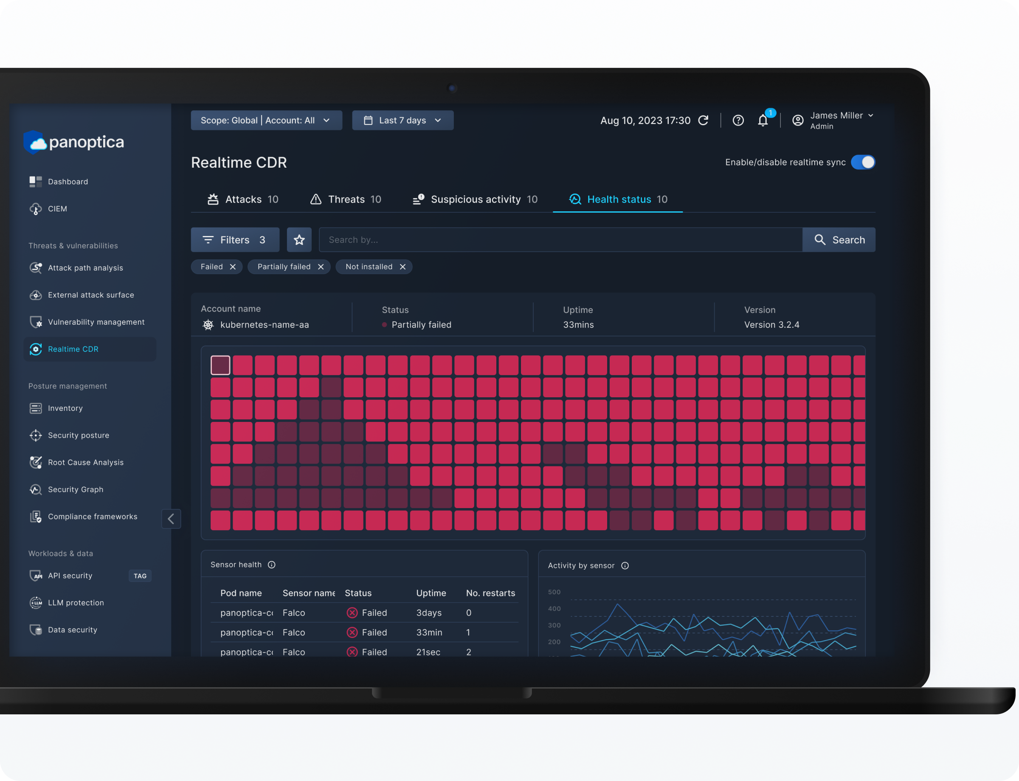Switch to the Suspicious activity tab
The height and width of the screenshot is (781, 1019).
point(475,199)
